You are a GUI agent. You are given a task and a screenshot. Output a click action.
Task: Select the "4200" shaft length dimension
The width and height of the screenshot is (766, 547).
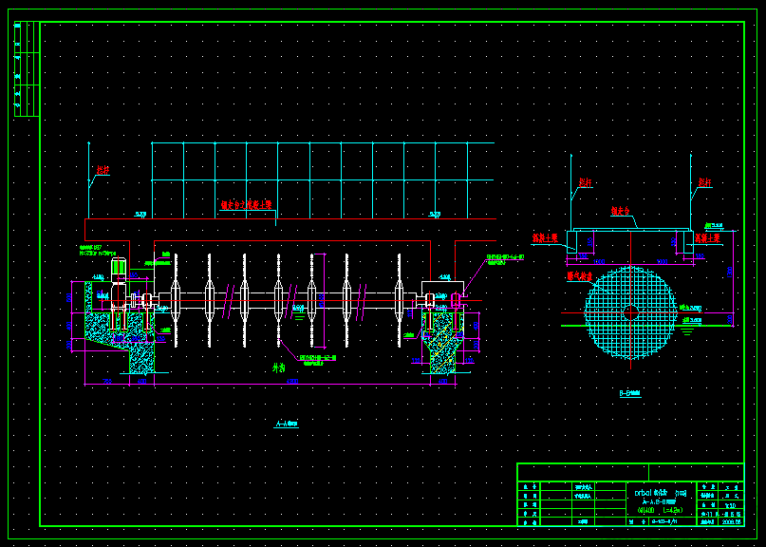coord(292,382)
